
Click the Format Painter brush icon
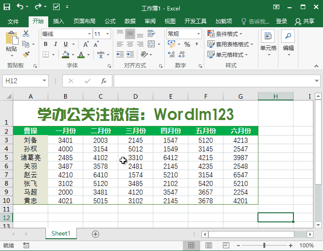pyautogui.click(x=26, y=54)
